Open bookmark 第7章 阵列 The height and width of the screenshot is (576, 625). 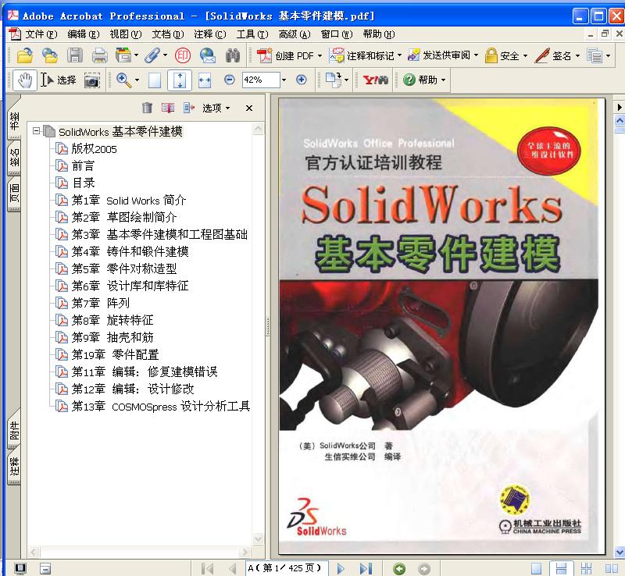coord(101,303)
